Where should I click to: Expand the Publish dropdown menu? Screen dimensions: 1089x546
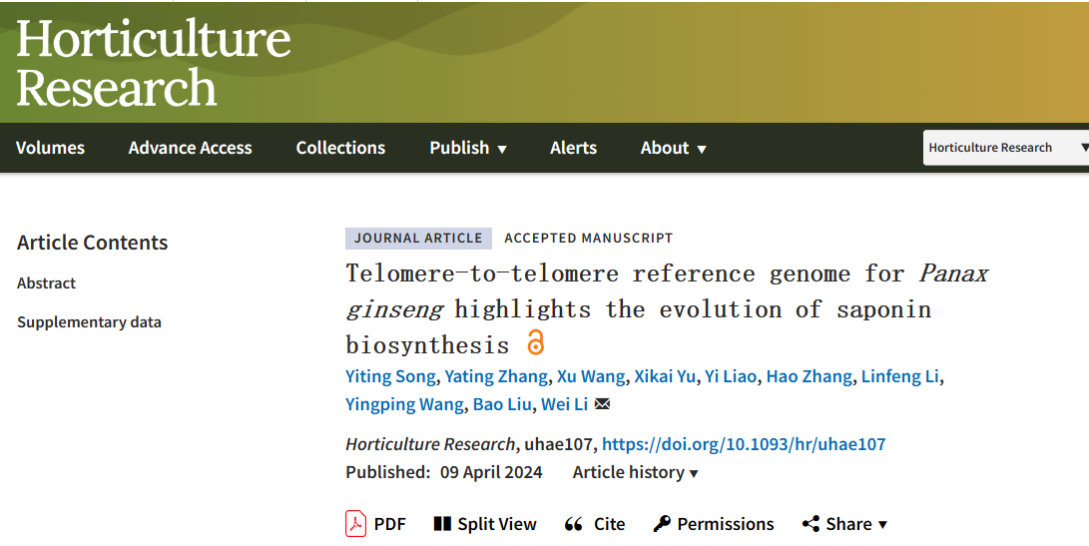(468, 148)
